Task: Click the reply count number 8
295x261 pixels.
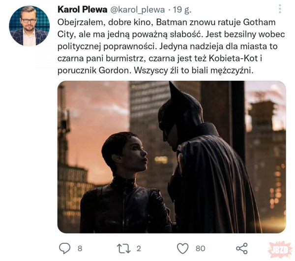Action: click(80, 248)
